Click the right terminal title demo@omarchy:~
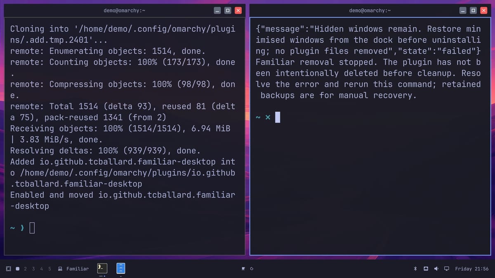The image size is (495, 278). (370, 10)
